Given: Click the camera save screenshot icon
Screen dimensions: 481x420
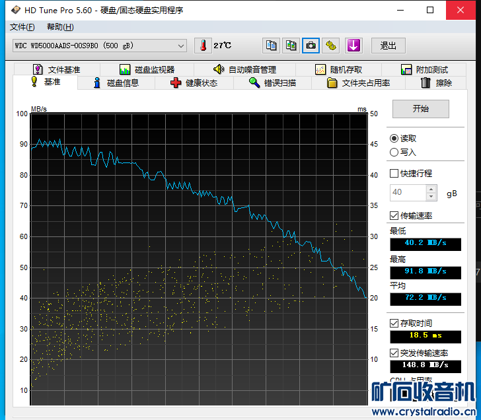Looking at the screenshot, I should pos(311,46).
